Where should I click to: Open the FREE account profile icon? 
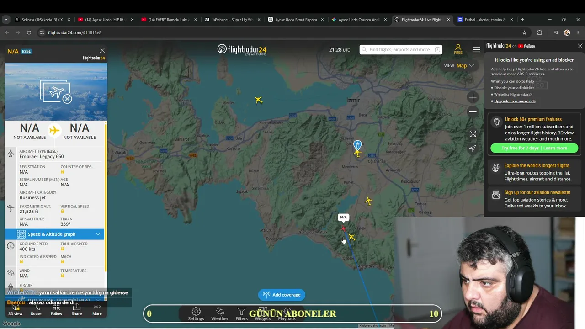(x=458, y=49)
